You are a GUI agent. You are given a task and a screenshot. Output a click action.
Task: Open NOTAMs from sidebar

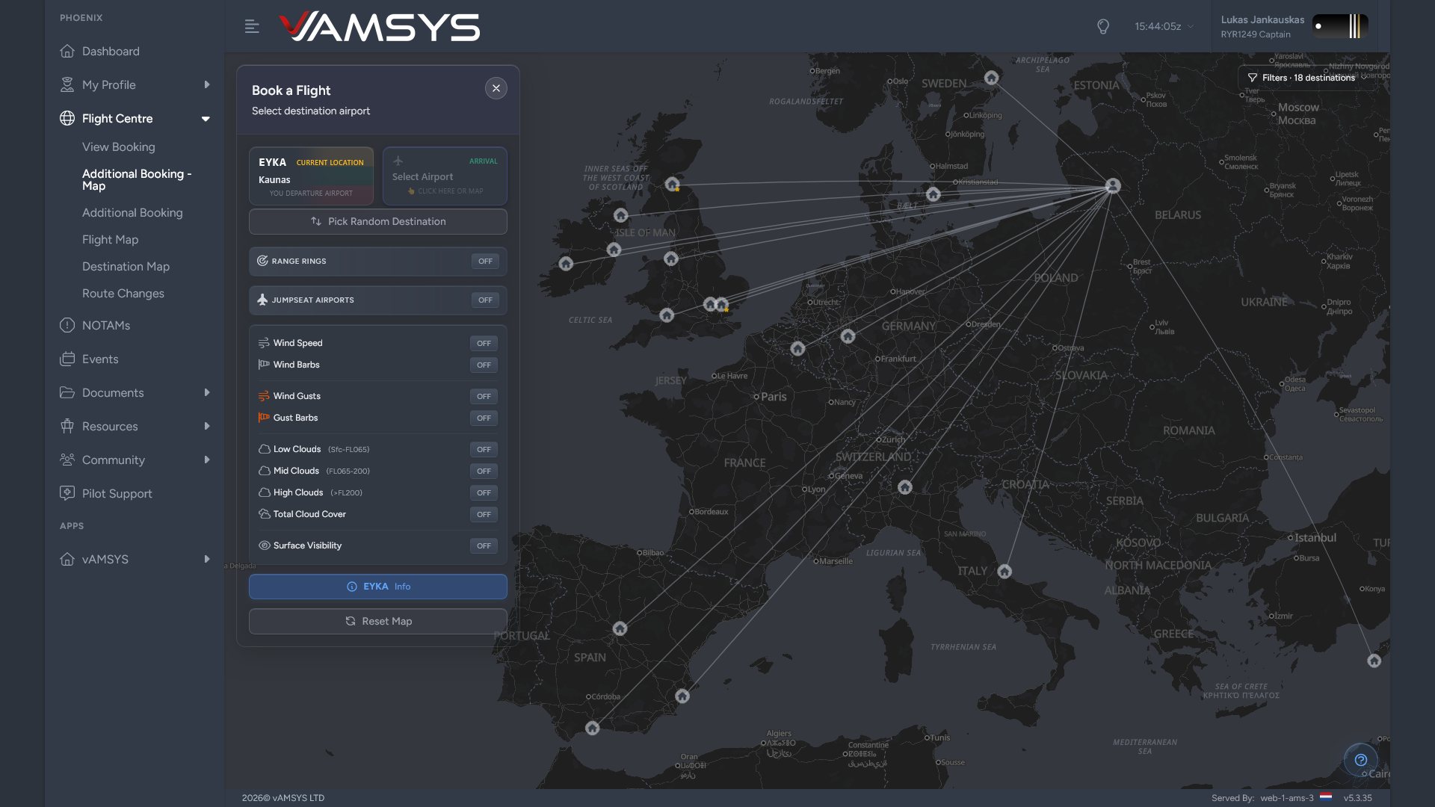point(106,326)
